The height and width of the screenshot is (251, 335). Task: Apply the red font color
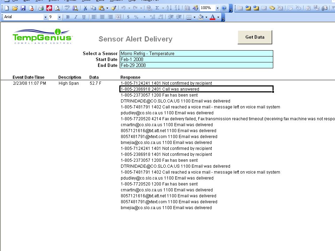(x=213, y=17)
